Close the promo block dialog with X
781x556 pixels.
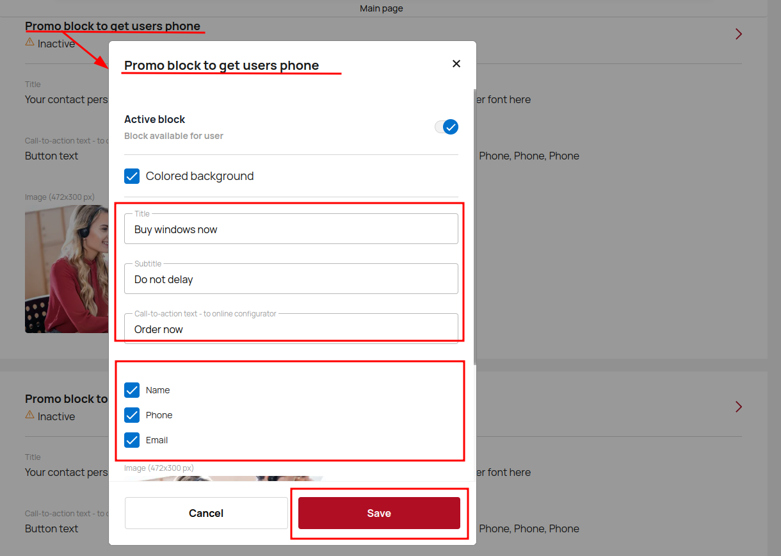click(456, 63)
